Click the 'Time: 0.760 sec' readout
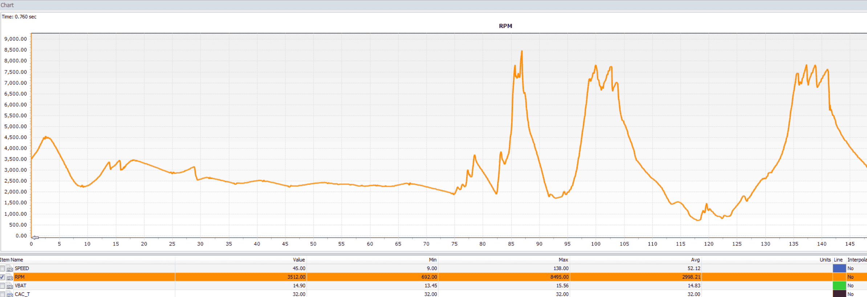Viewport: 867px width, 297px height. (19, 17)
